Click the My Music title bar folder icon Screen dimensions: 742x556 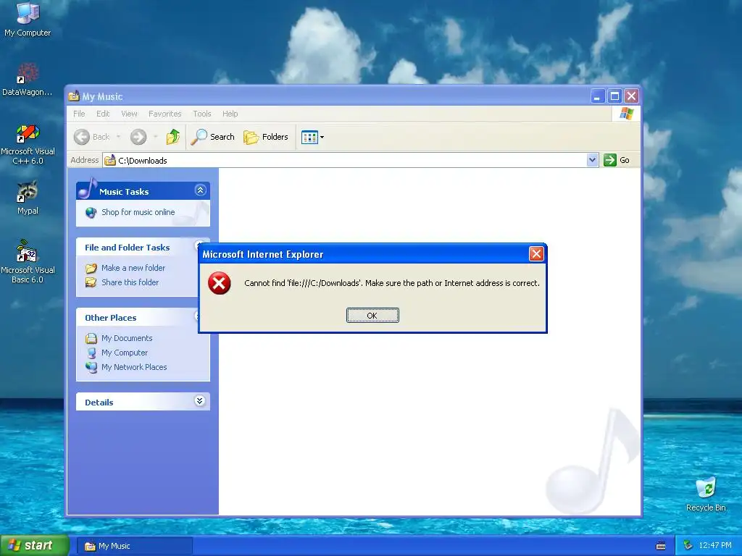tap(73, 96)
